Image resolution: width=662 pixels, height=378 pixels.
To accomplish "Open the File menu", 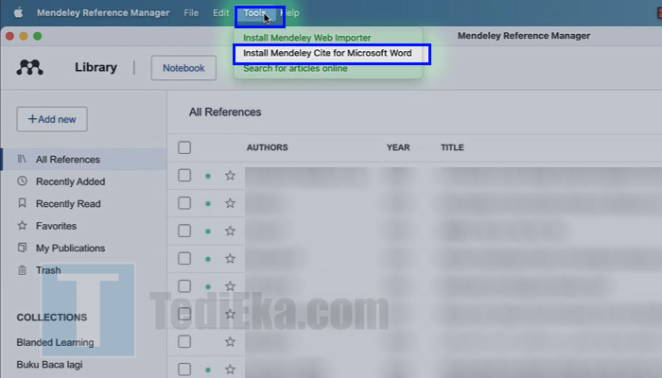I will (191, 12).
